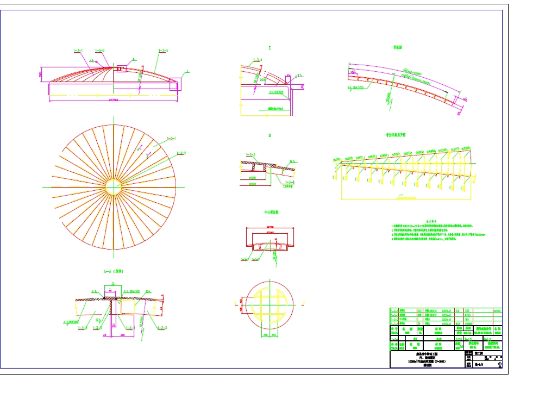Click the 1-3-2 label in detail II
This screenshot has width=539, height=399.
250,155
